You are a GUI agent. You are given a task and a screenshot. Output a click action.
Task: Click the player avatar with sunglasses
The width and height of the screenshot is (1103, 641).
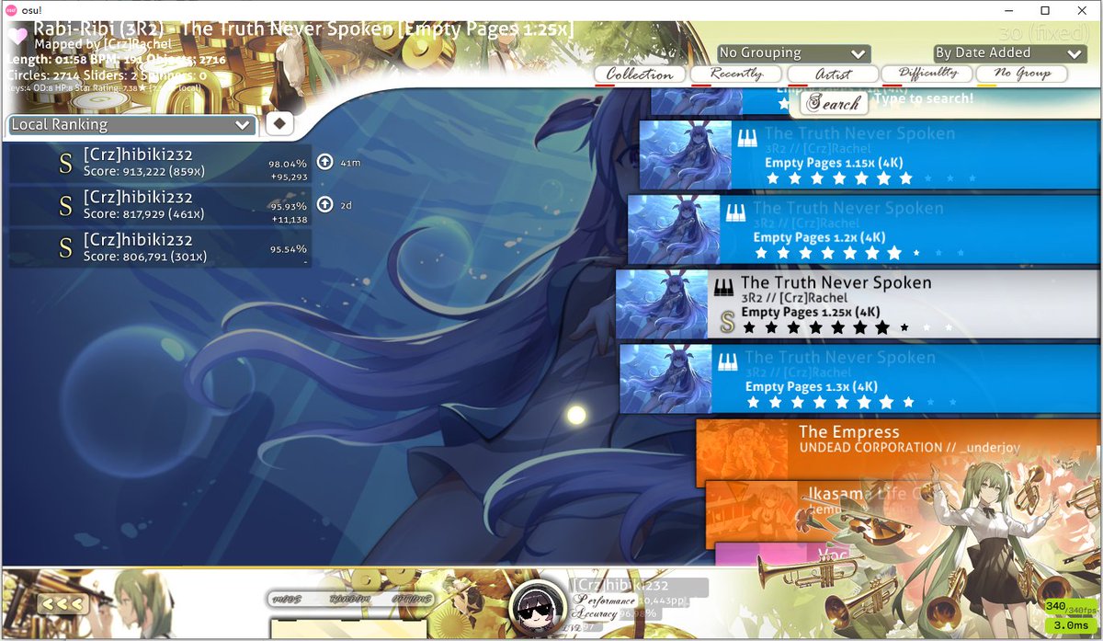pyautogui.click(x=538, y=608)
